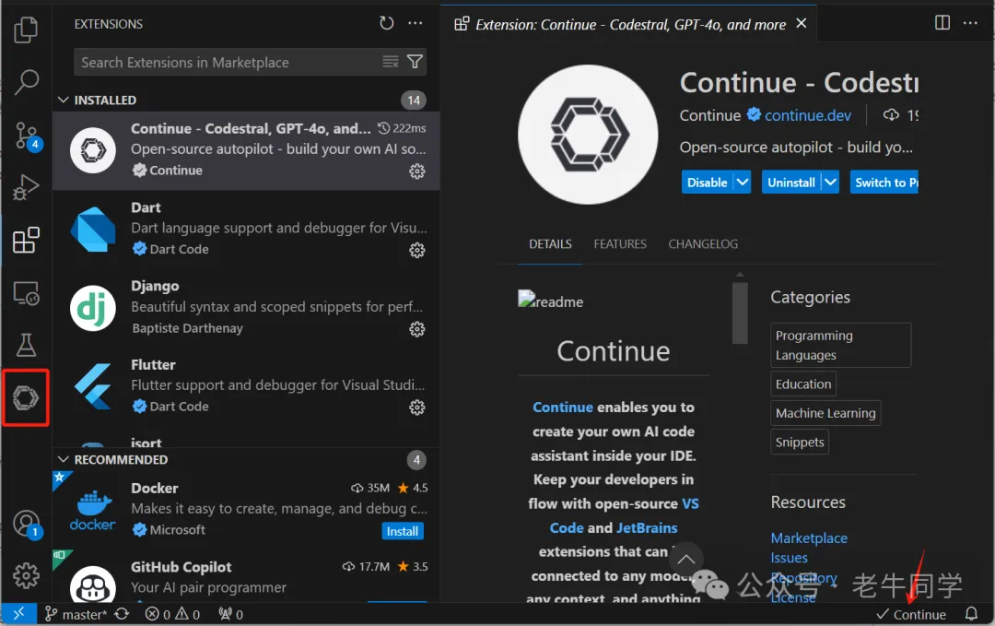Click the master* branch in status bar
This screenshot has width=995, height=626.
[x=76, y=614]
